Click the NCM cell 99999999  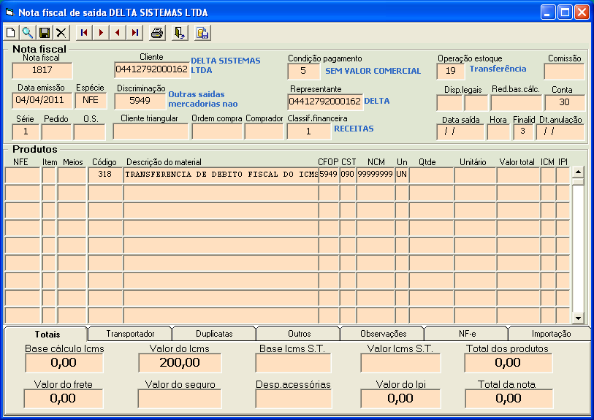(x=375, y=175)
